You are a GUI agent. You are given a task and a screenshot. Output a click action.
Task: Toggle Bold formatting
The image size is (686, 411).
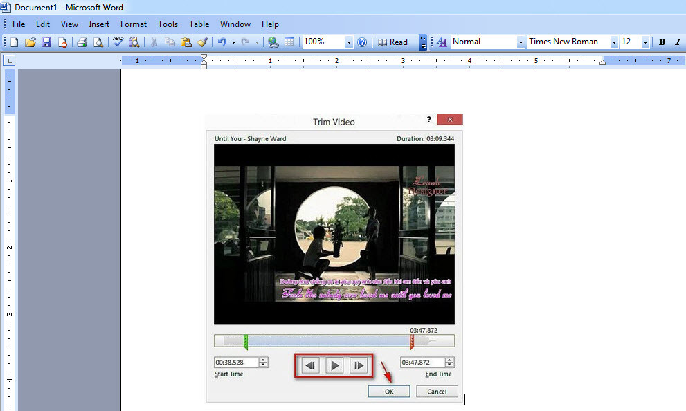coord(662,42)
